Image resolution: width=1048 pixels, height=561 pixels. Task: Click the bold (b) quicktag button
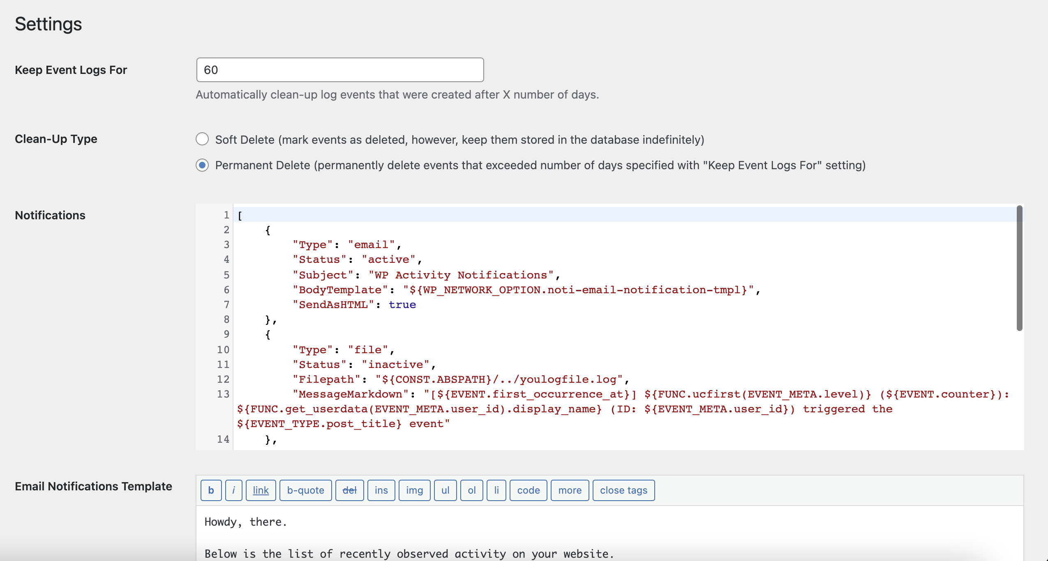(211, 490)
